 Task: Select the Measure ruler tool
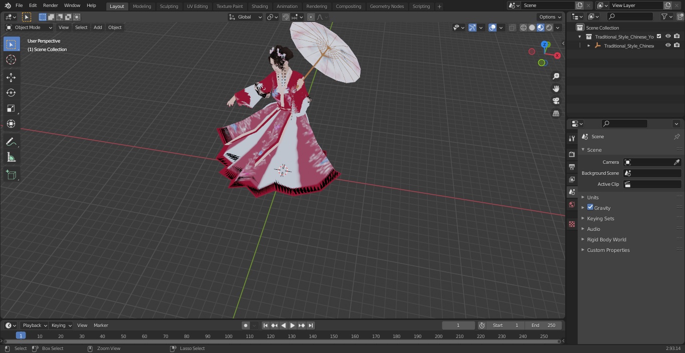coord(11,158)
